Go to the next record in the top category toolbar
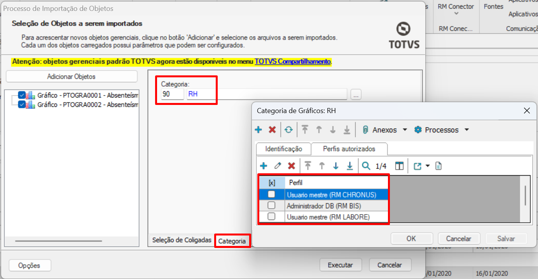This screenshot has height=279, width=538. coord(333,130)
